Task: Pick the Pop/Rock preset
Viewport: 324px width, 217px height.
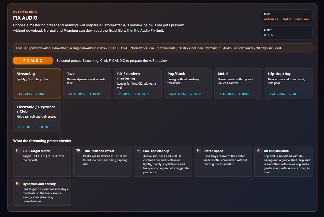Action: tap(188, 84)
